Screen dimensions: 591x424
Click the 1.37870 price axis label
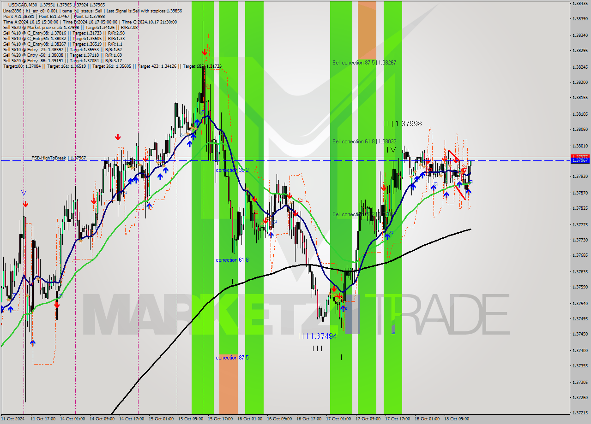click(x=579, y=193)
